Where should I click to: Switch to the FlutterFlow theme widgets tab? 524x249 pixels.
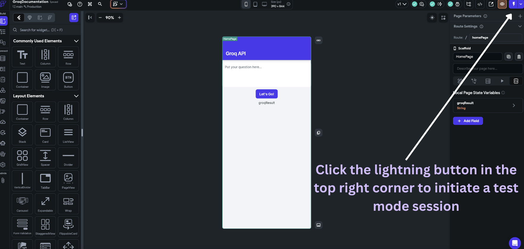point(50,17)
